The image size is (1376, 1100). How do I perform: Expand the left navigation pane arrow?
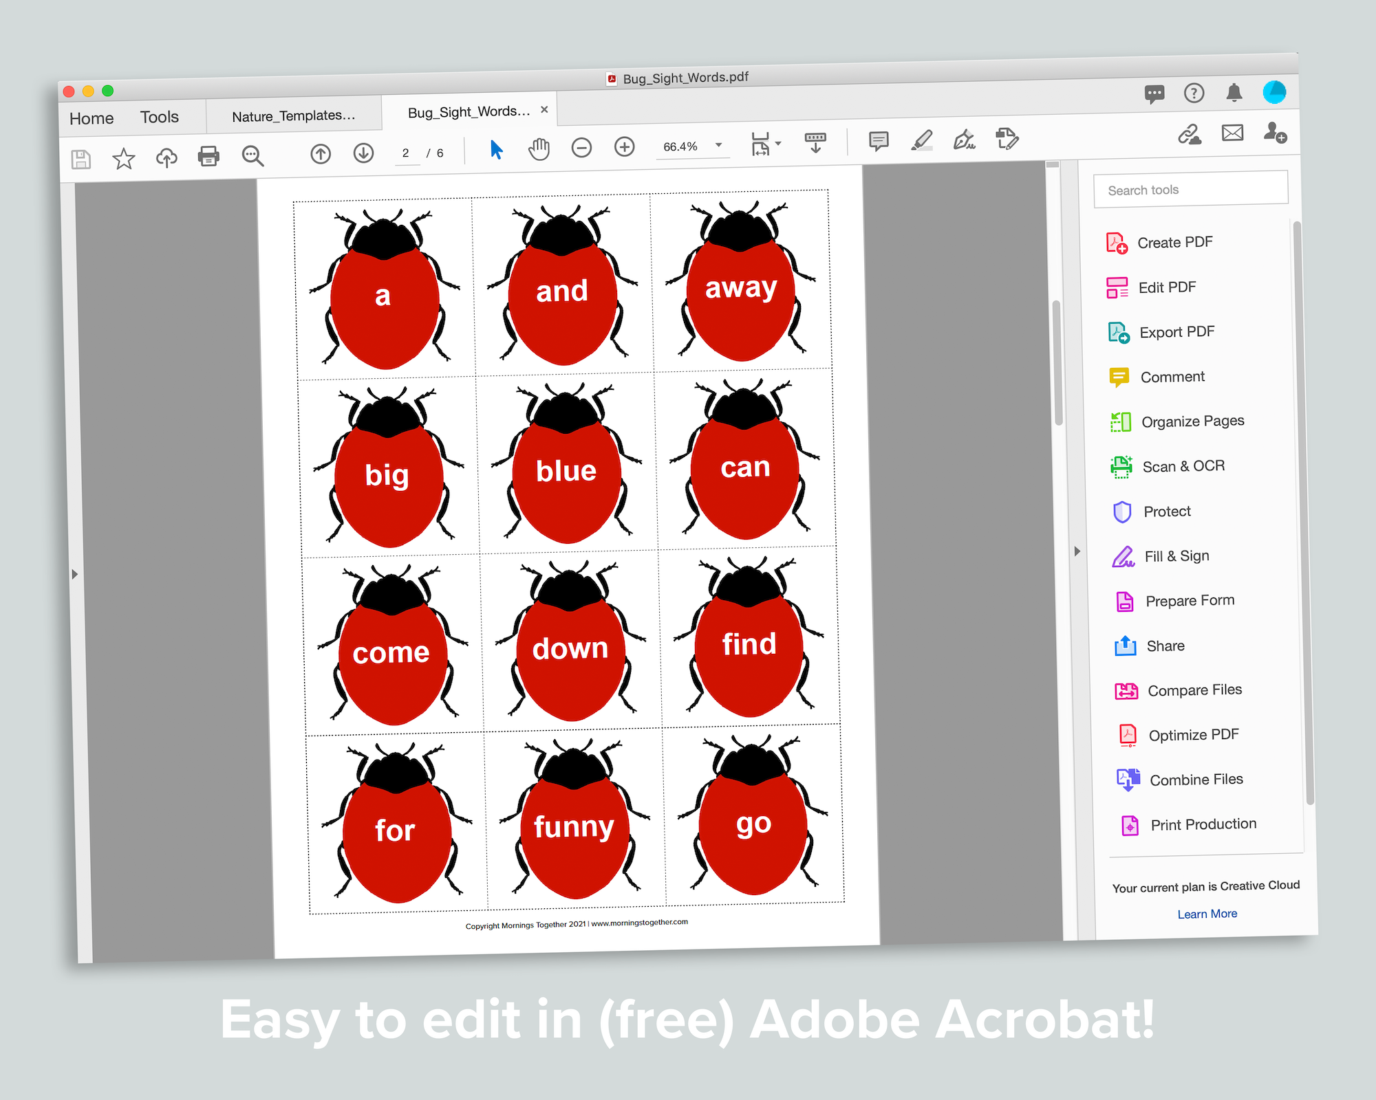click(x=74, y=574)
